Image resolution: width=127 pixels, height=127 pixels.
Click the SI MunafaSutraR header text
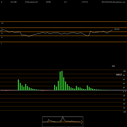(31, 2)
